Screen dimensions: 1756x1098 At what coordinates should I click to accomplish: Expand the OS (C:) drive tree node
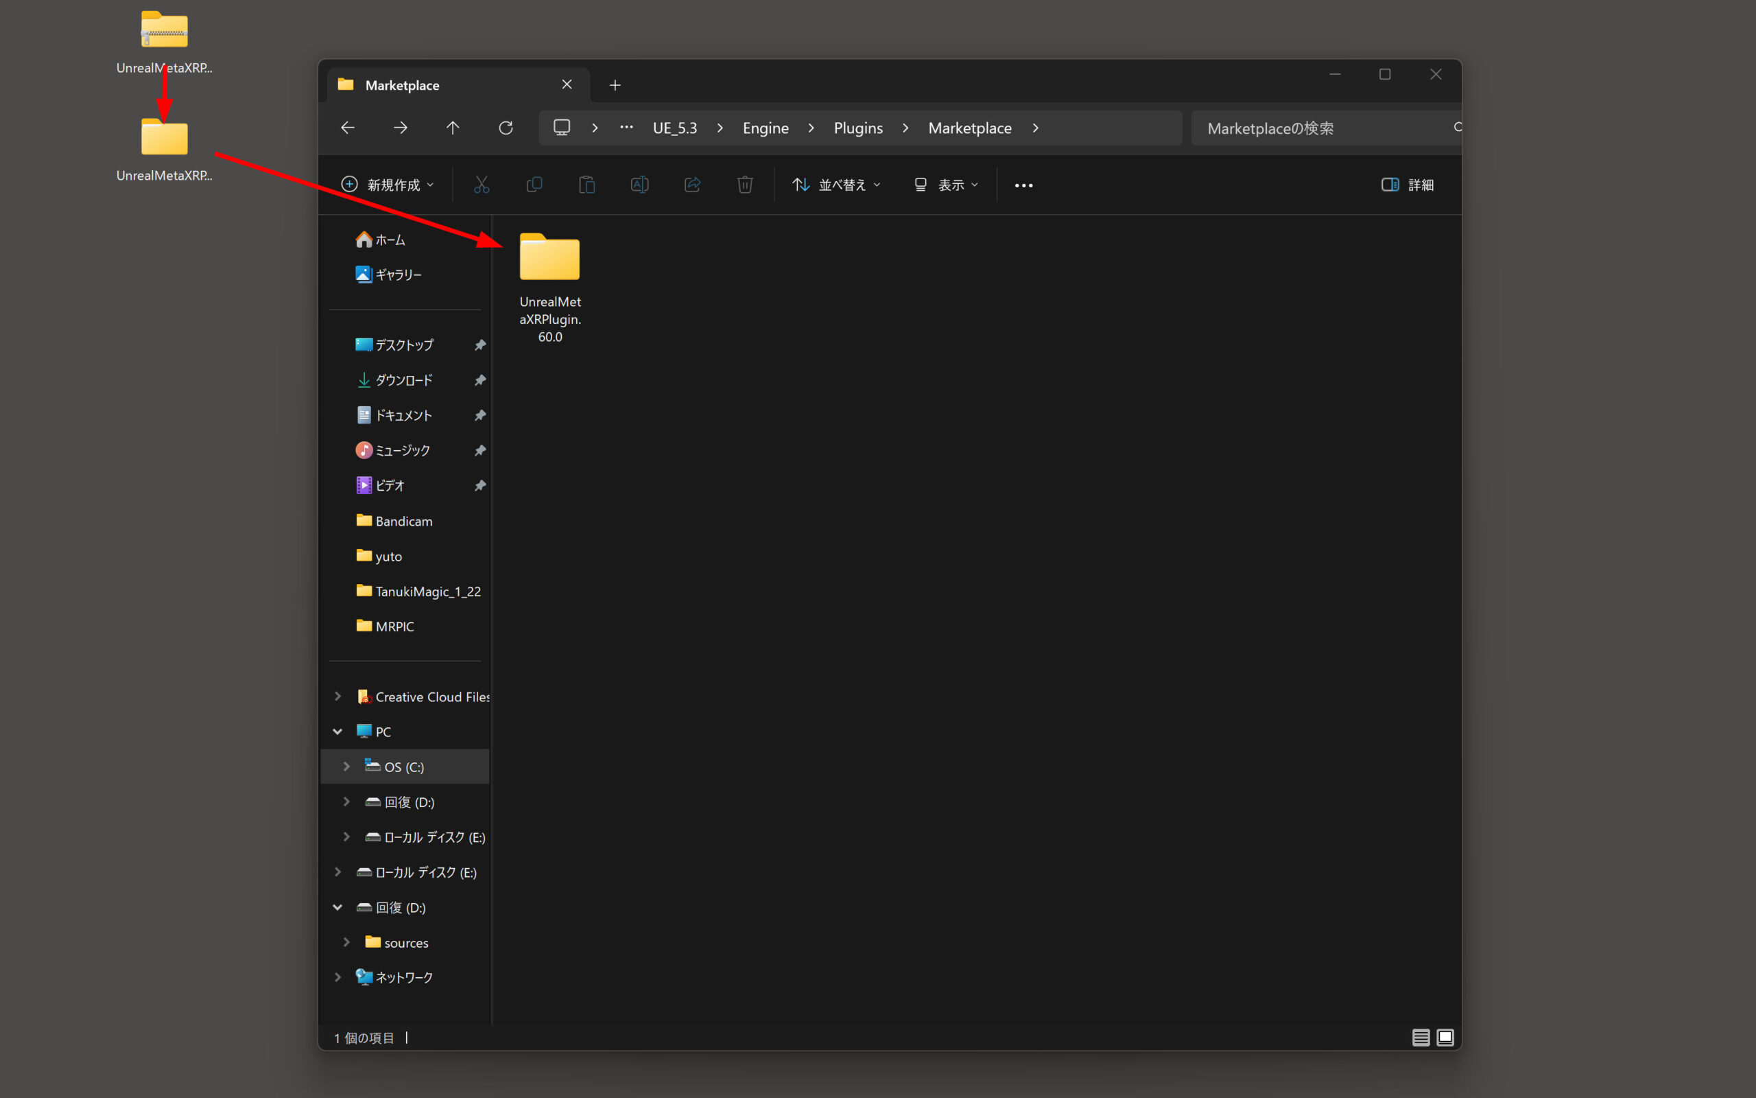(x=347, y=767)
